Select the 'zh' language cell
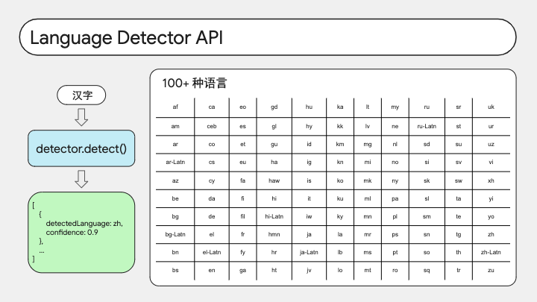The height and width of the screenshot is (302, 537). pos(491,234)
